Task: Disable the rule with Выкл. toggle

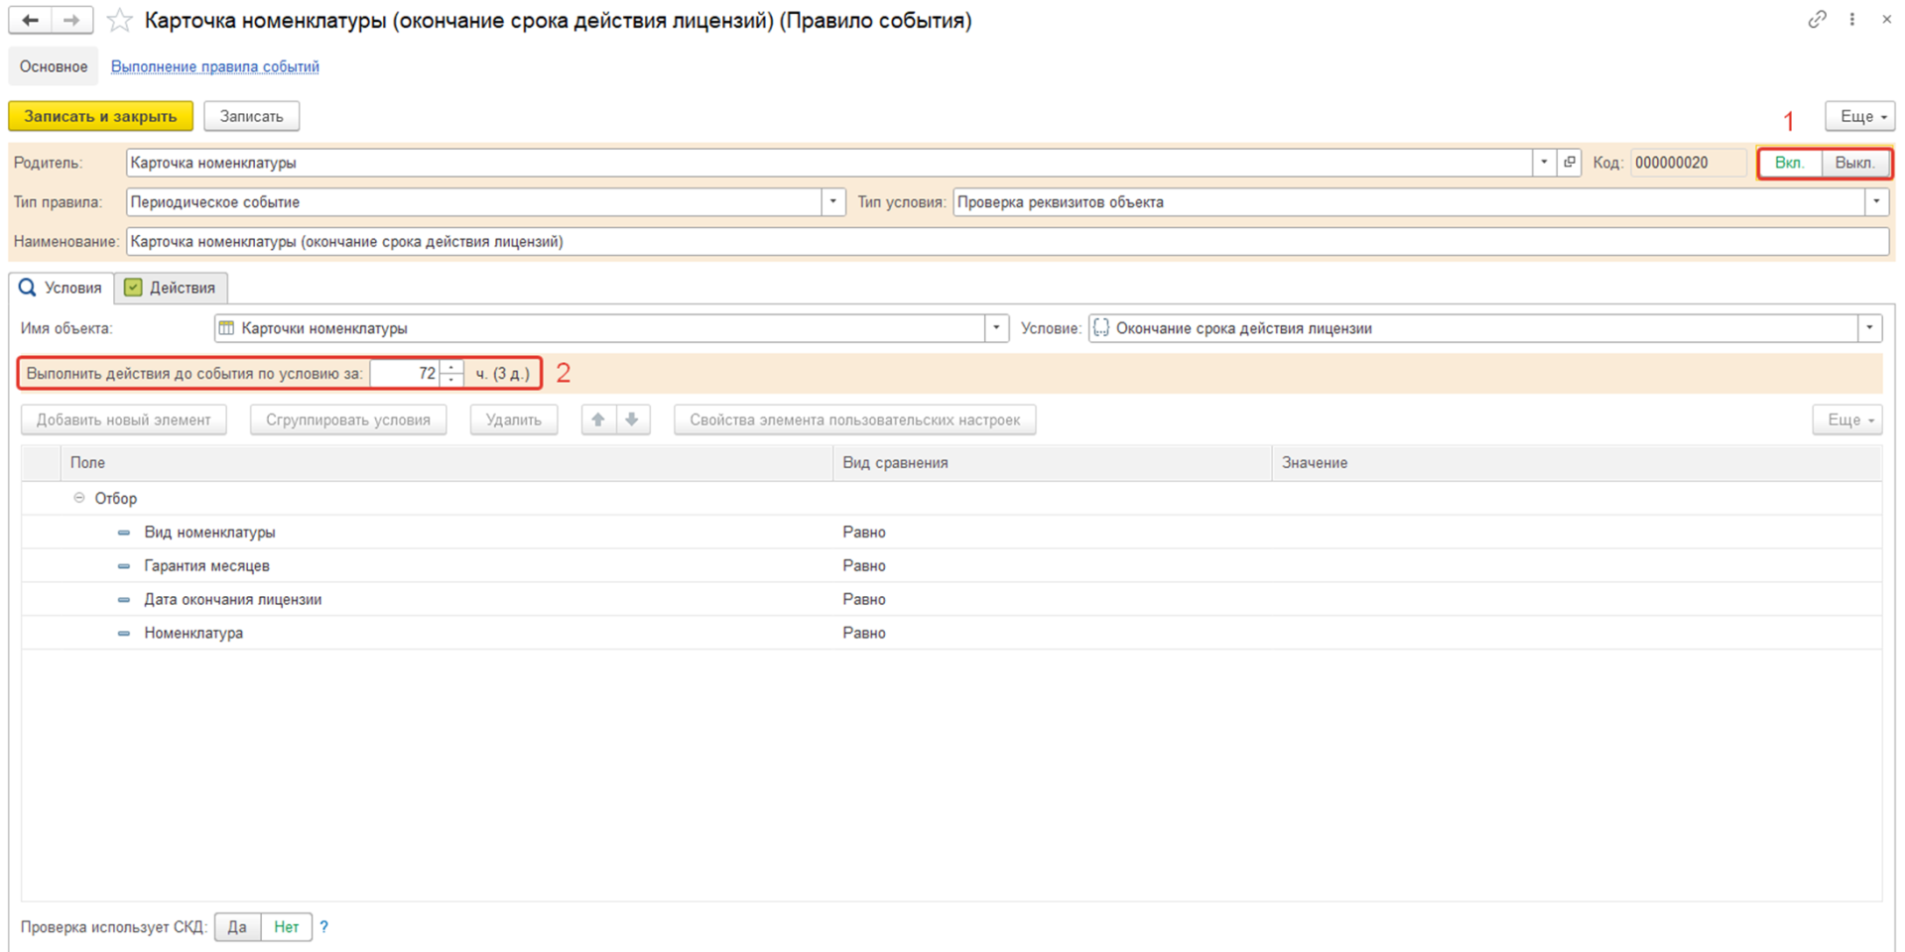Action: (1854, 163)
